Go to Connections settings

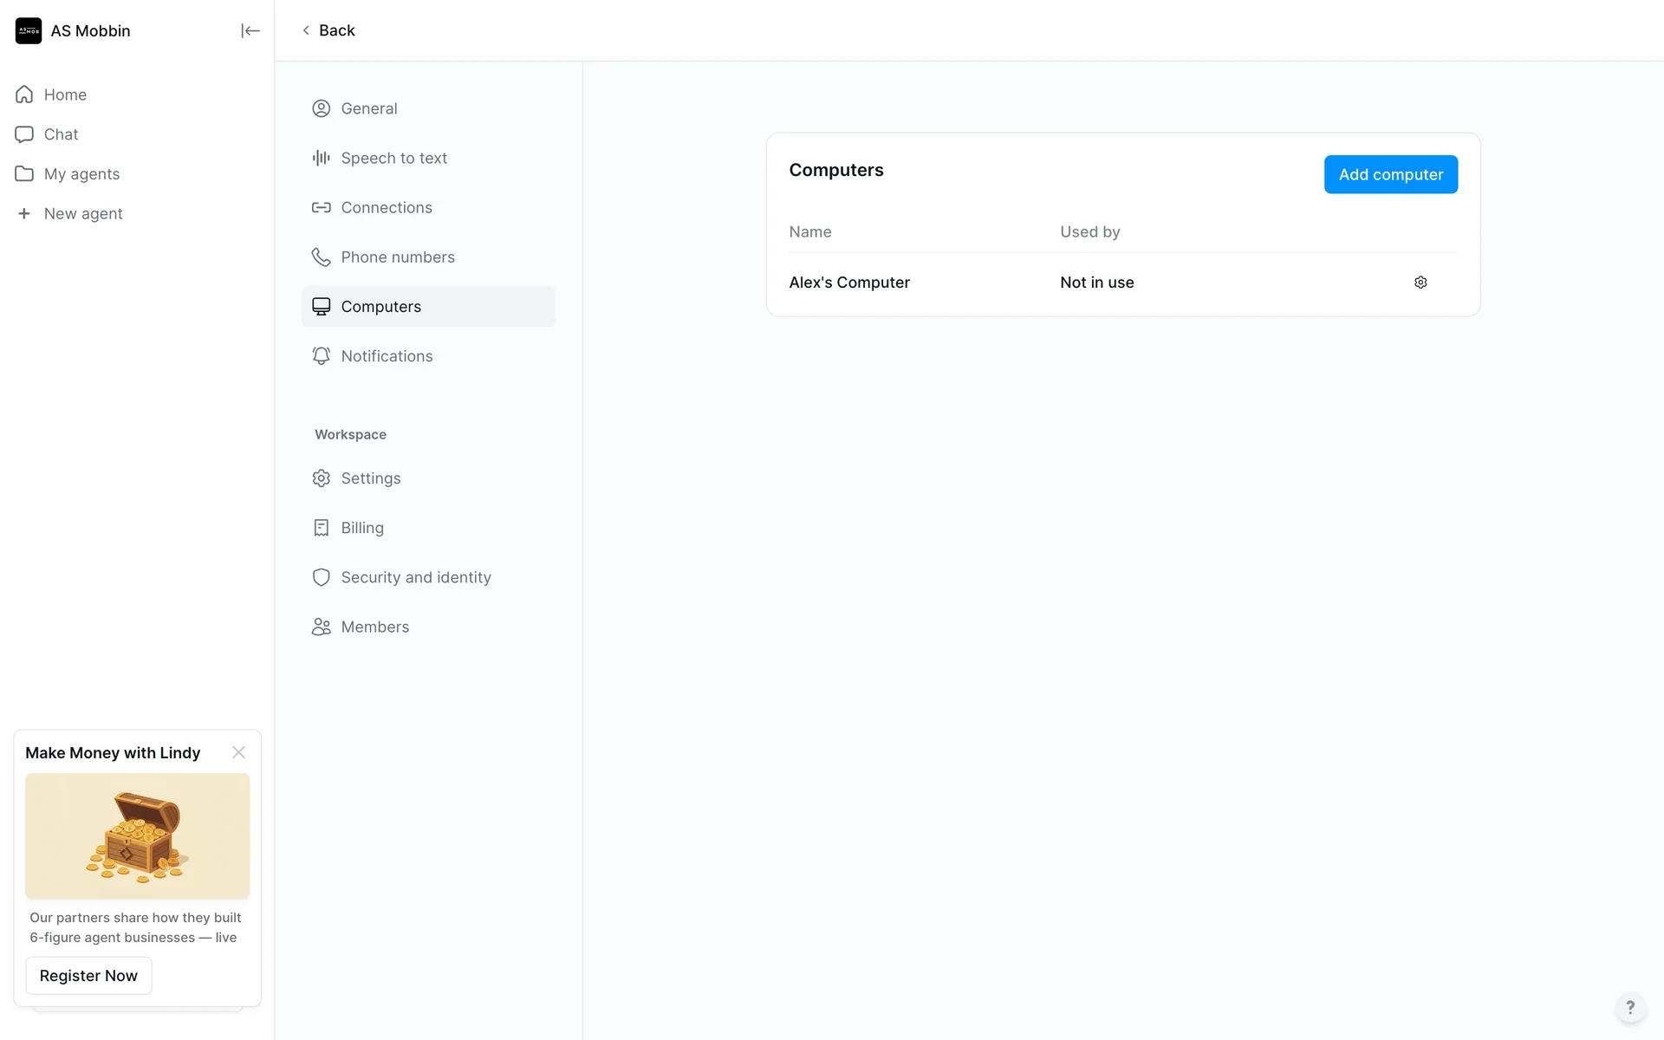coord(386,208)
